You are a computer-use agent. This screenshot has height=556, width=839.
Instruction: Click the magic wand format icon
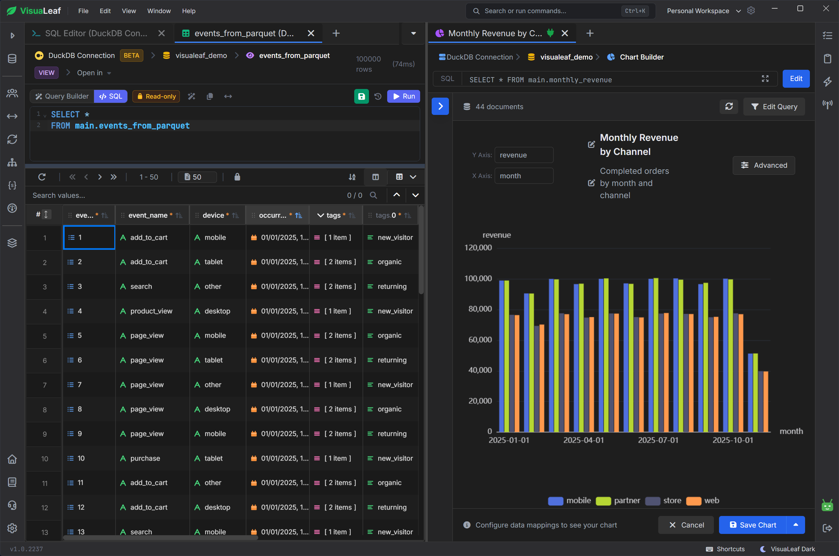point(191,96)
